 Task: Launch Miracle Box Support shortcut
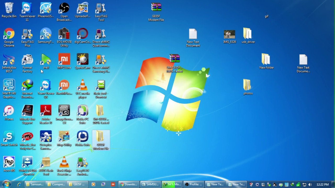(x=27, y=115)
